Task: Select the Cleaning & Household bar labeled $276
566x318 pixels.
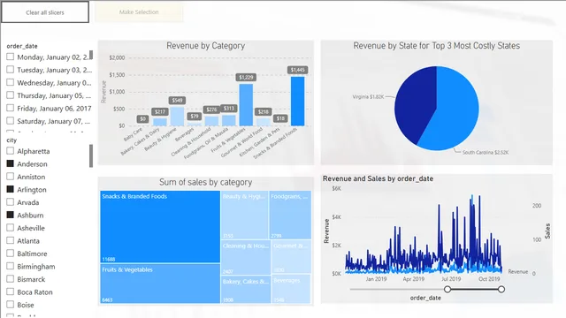Action: point(211,121)
